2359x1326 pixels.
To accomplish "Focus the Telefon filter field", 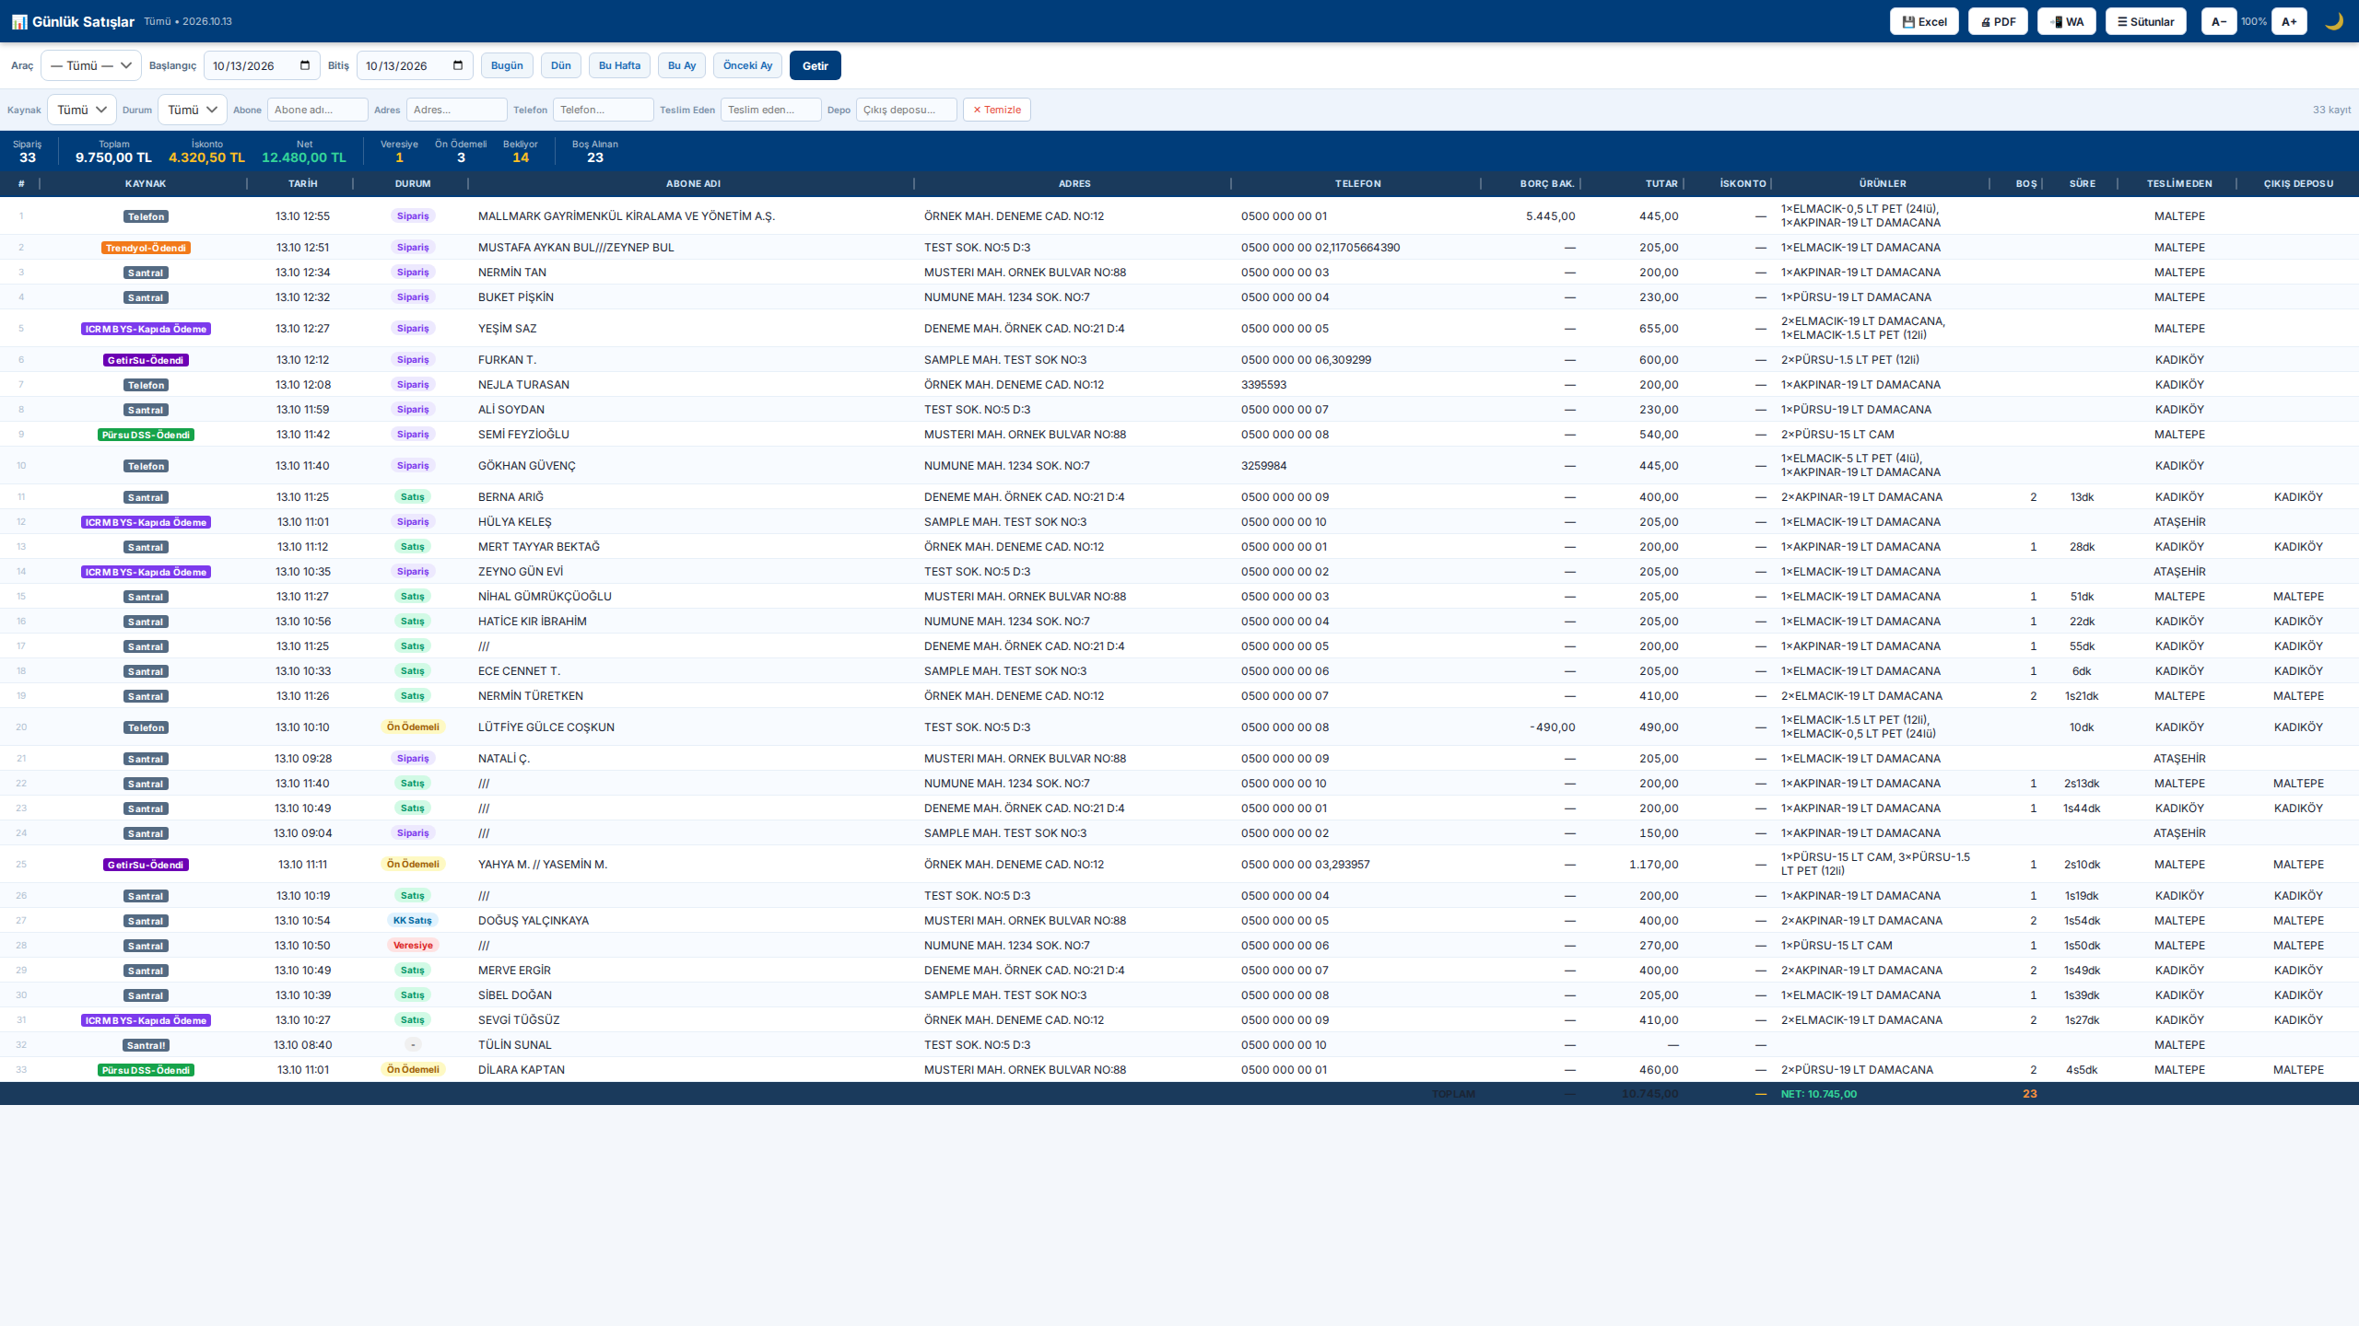I will click(604, 110).
